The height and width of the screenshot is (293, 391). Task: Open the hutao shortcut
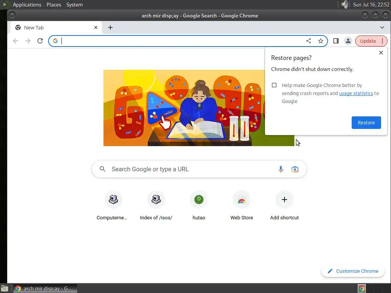pos(199,206)
